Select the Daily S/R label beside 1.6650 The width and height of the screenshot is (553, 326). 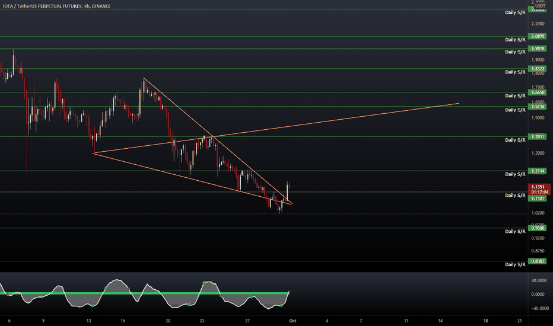click(x=515, y=96)
